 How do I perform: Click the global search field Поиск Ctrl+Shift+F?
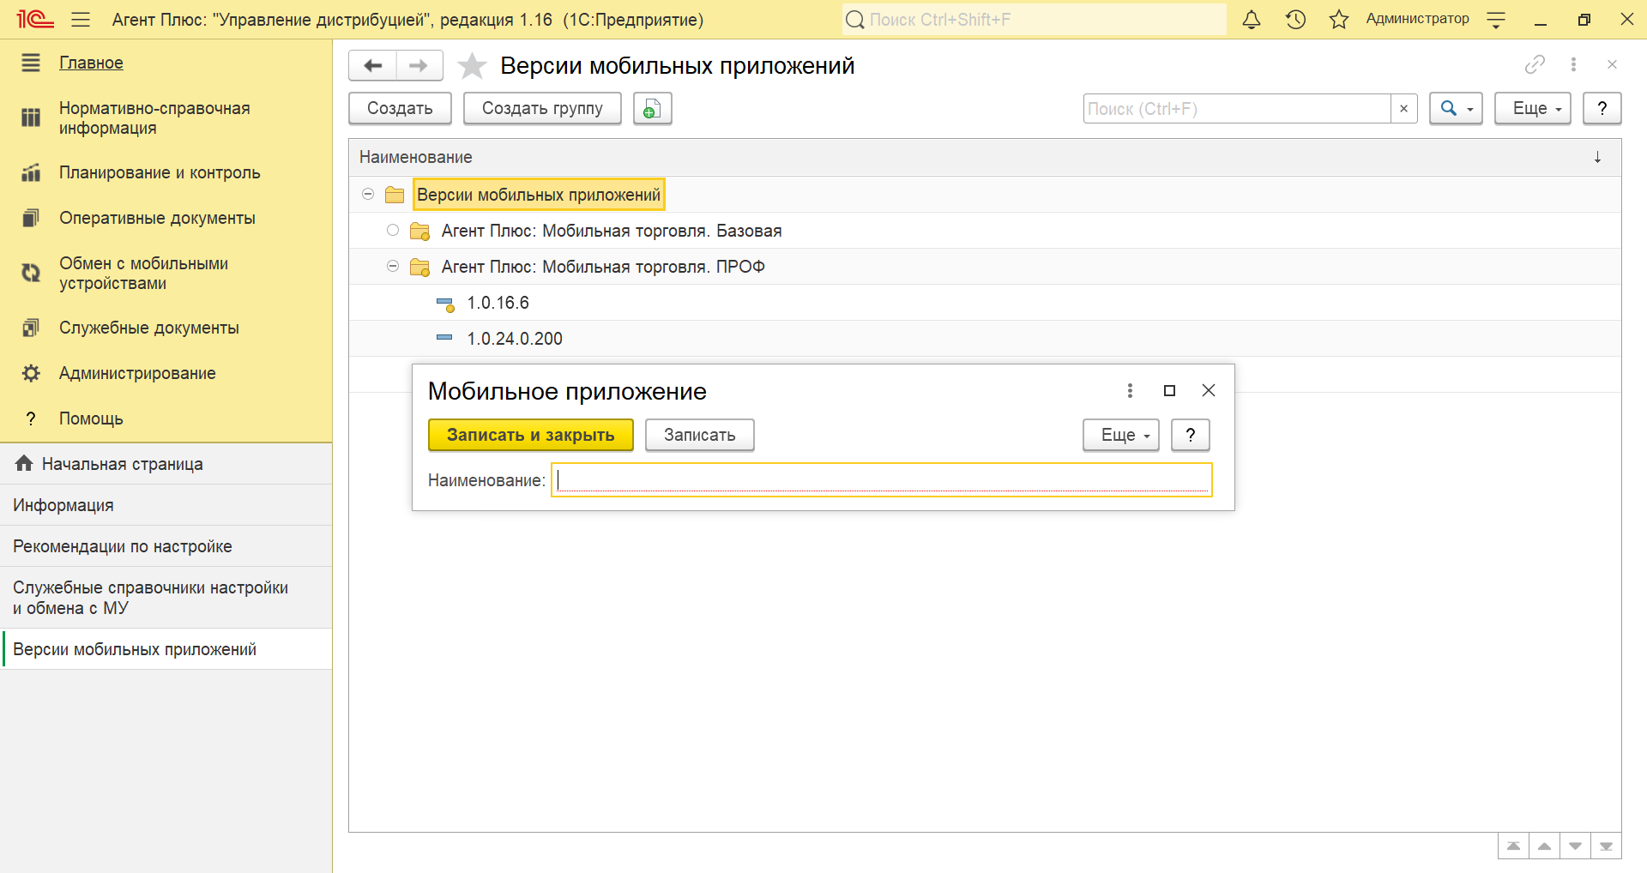1034,19
